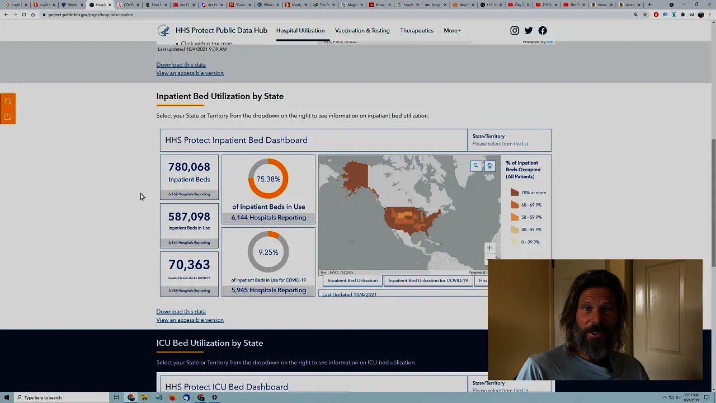
Task: Click 'Last Updated 10/4/2021' under the map
Action: [x=349, y=294]
